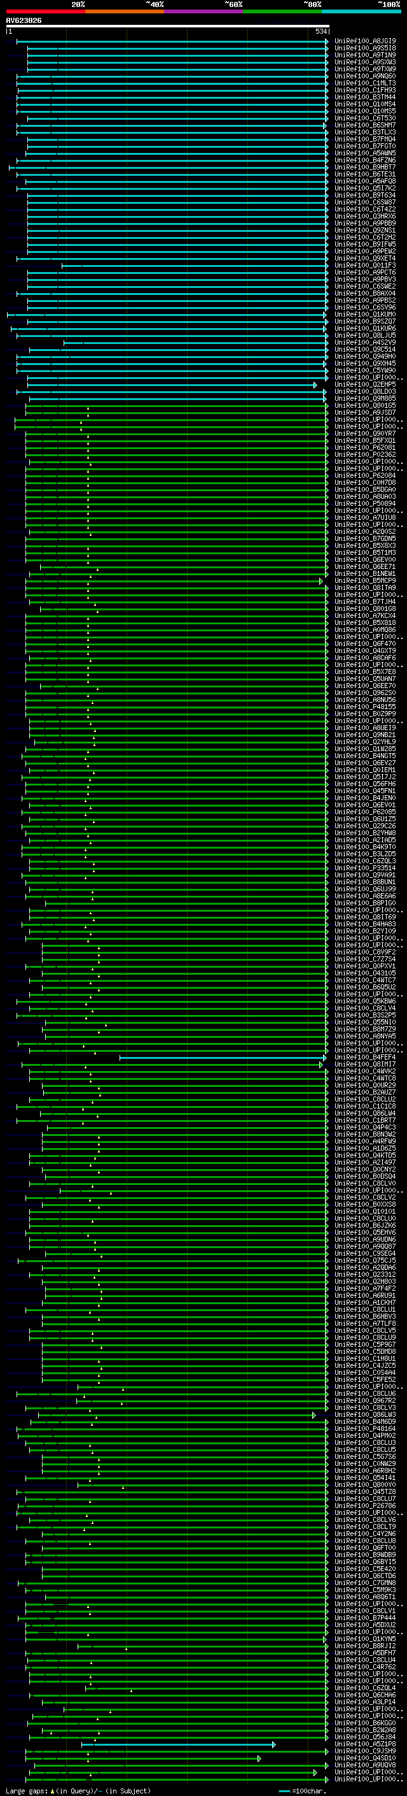Click the =100char. scale legend
The height and width of the screenshot is (1796, 407).
[303, 1790]
